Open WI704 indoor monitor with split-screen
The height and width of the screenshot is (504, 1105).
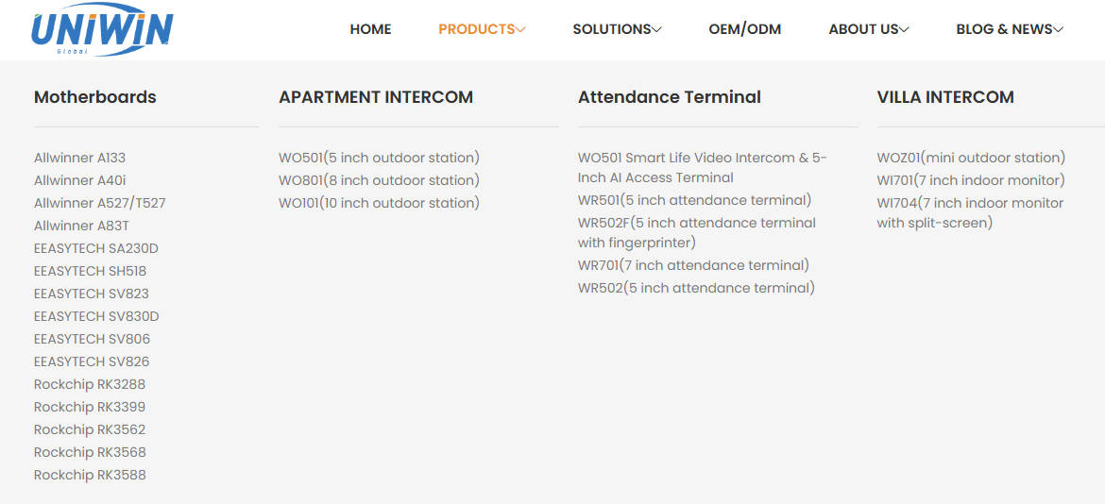click(x=970, y=212)
